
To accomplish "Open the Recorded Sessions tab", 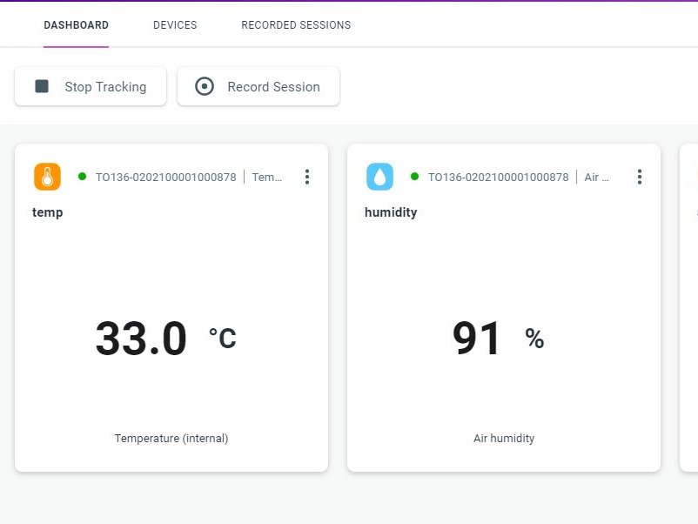I will [x=295, y=25].
